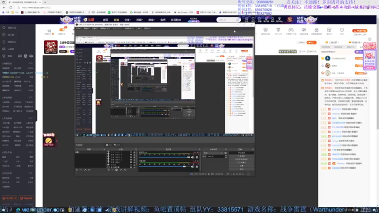Open settings gear for Mic/Aux mixer channel
The height and width of the screenshot is (213, 379).
click(197, 157)
